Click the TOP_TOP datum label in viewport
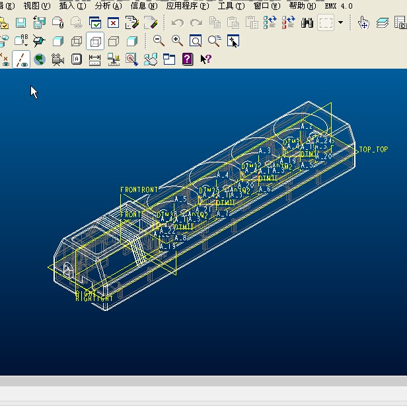This screenshot has width=407, height=406. click(373, 150)
